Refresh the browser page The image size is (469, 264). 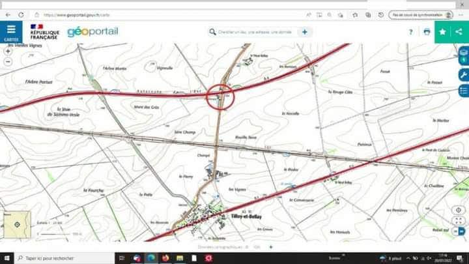pyautogui.click(x=21, y=14)
